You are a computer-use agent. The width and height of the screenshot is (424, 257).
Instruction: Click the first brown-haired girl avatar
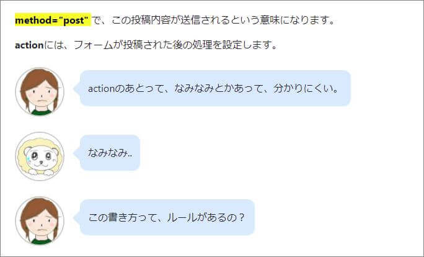pos(40,91)
